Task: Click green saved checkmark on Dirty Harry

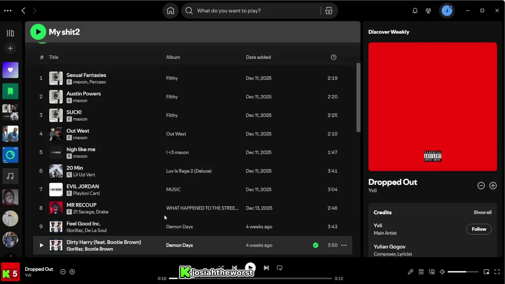Action: coord(316,245)
